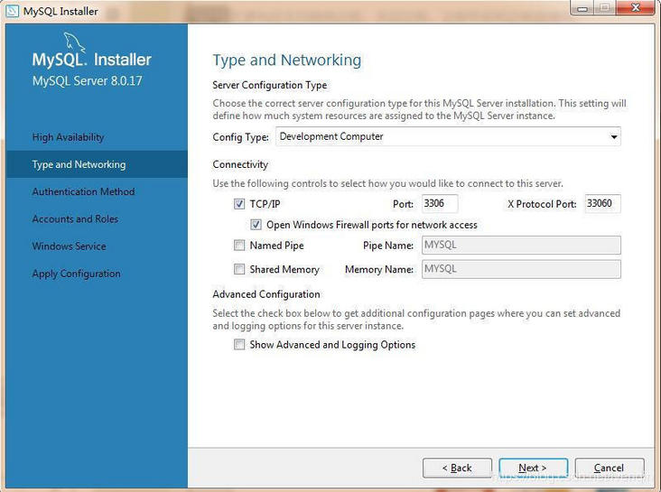Minimize the MySQL Installer window
Viewport: 661px width, 492px height.
582,8
